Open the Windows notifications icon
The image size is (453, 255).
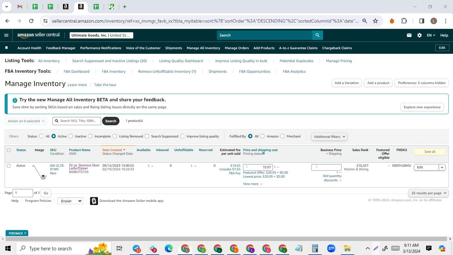click(x=429, y=248)
